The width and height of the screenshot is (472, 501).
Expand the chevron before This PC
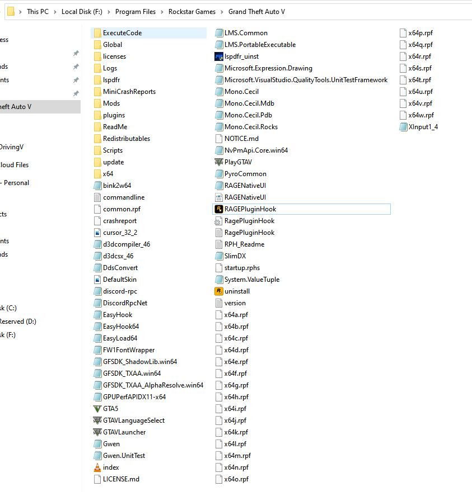[x=21, y=12]
